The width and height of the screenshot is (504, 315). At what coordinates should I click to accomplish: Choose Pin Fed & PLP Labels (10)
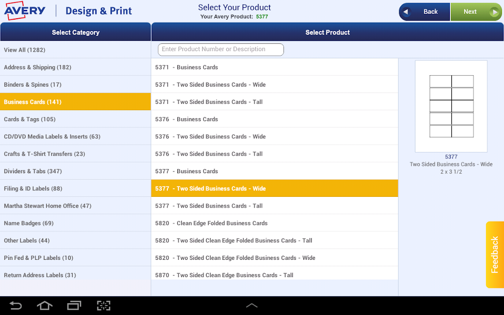(75, 258)
